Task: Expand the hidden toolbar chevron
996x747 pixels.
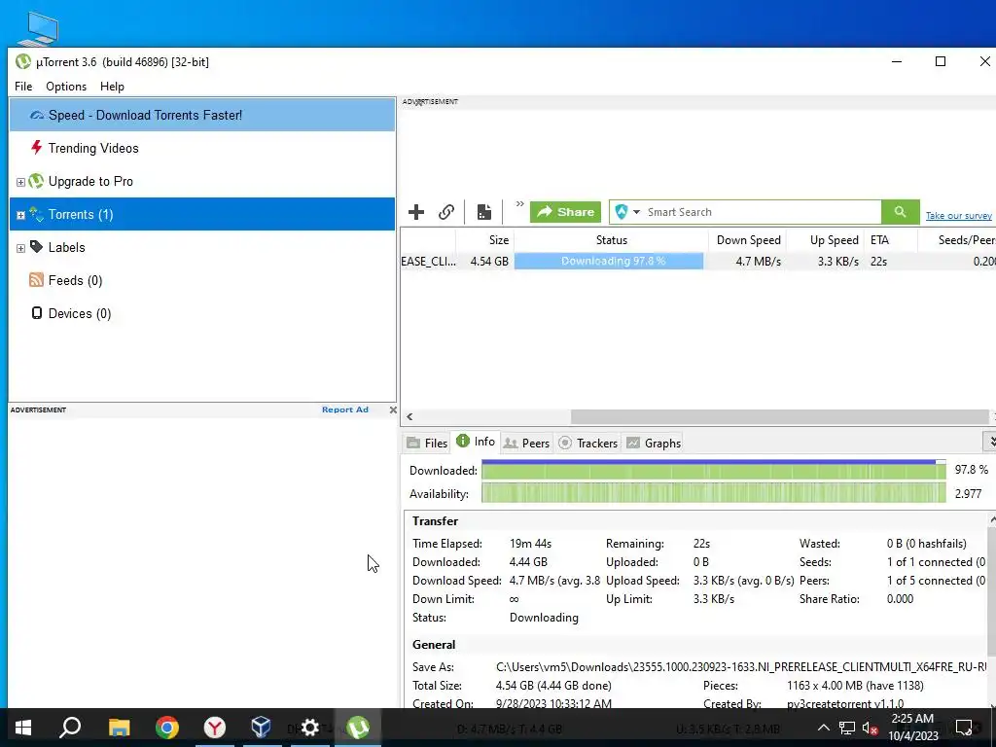Action: [519, 204]
